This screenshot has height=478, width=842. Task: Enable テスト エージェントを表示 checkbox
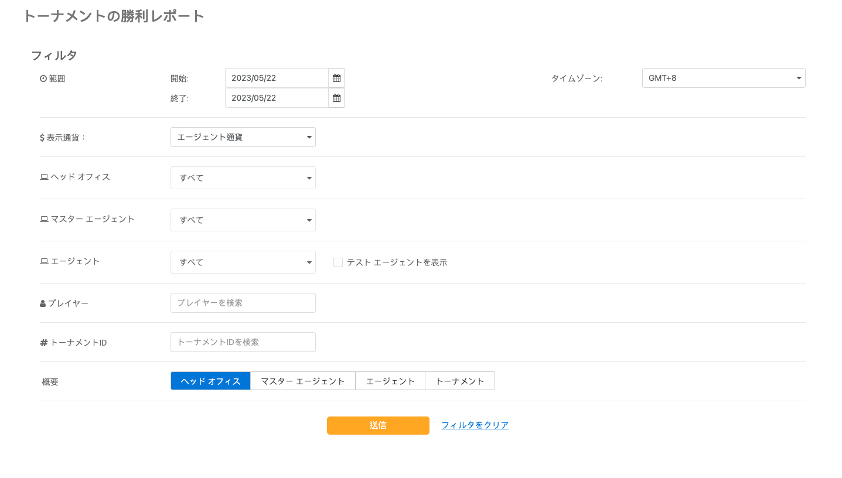coord(338,262)
